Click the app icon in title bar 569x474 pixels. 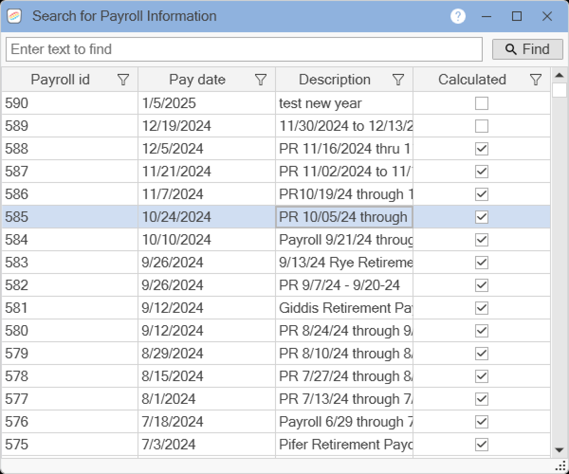(x=15, y=17)
